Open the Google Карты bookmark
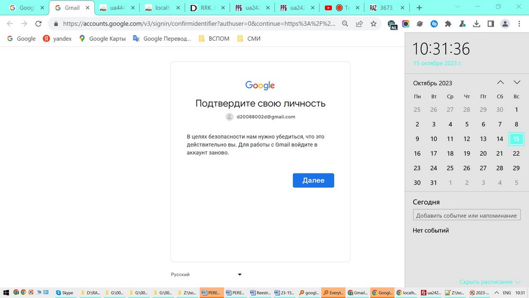This screenshot has height=298, width=529. click(102, 39)
